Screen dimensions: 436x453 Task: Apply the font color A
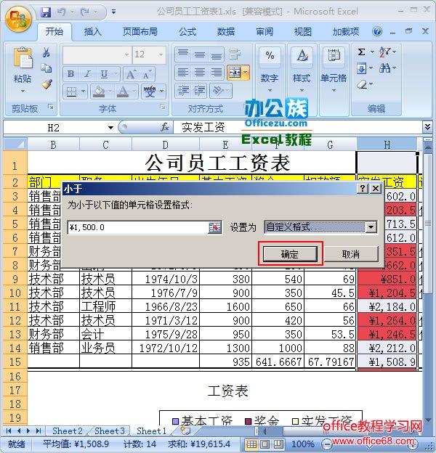point(123,91)
